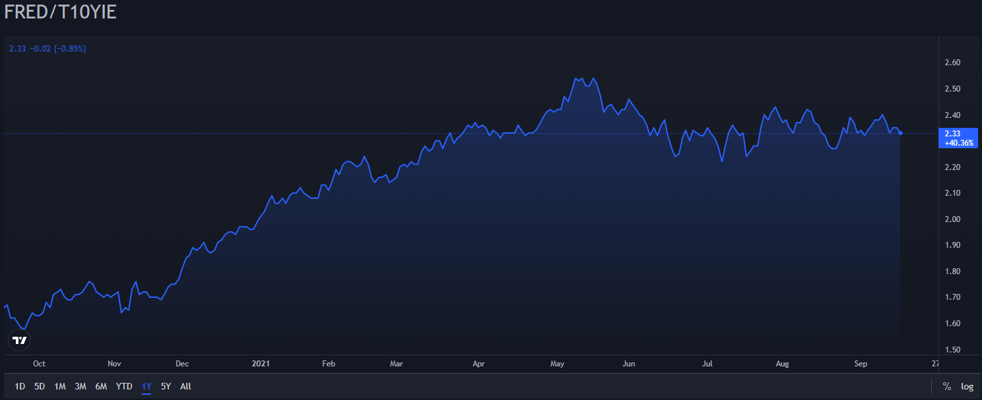This screenshot has height=400, width=982.
Task: Click the legend value 2.33 −0.02 (−0.85%)
Action: click(x=48, y=48)
